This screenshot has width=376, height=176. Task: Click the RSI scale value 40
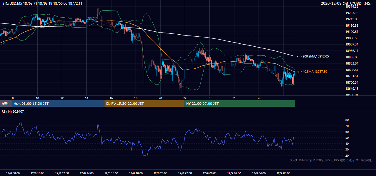(347, 143)
